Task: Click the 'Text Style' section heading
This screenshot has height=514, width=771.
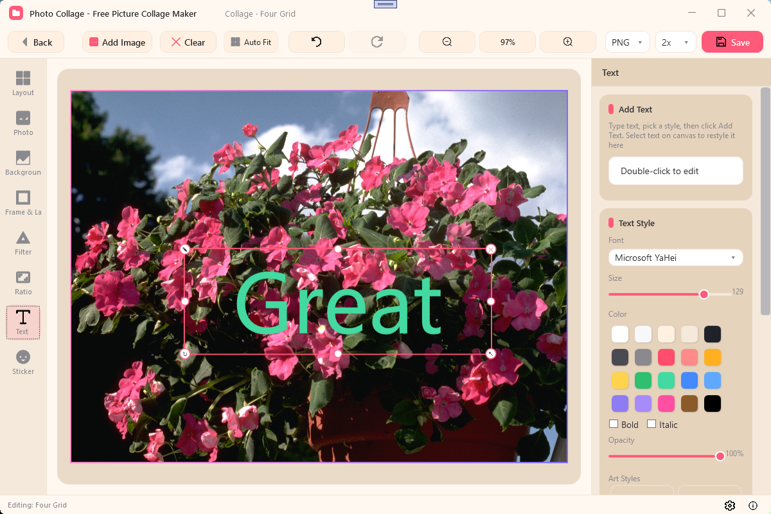Action: (x=637, y=223)
